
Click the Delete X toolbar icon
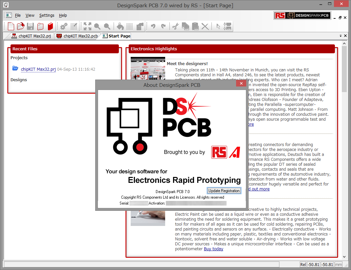pyautogui.click(x=205, y=26)
